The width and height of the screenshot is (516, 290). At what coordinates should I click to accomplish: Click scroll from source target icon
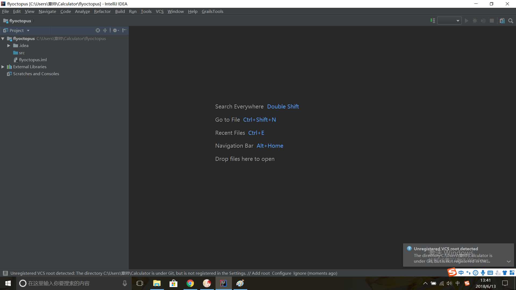click(98, 30)
